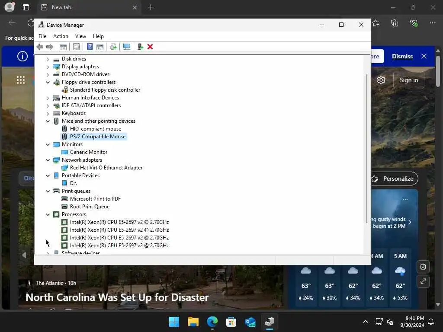Image resolution: width=443 pixels, height=332 pixels.
Task: Click the Device Manager vertical scrollbar
Action: pos(367,148)
